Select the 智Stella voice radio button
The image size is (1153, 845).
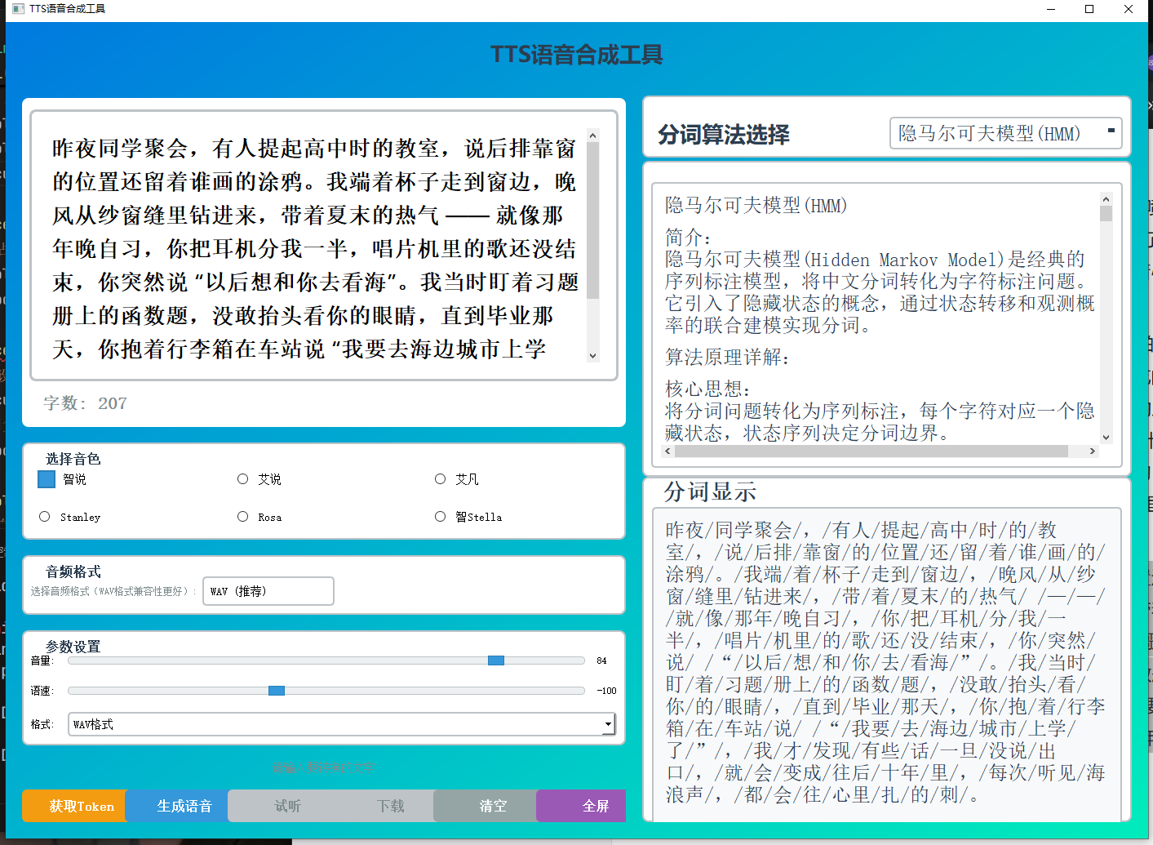tap(441, 517)
